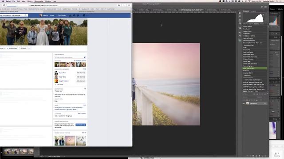Open the Apple menu
This screenshot has height=159, width=284.
pos(3,1)
